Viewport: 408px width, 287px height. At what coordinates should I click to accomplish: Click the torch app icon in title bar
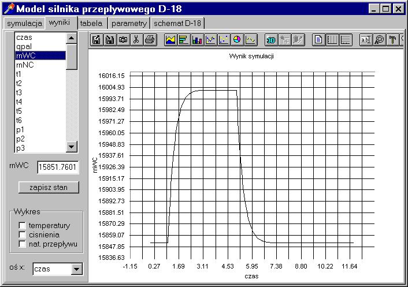(9, 8)
